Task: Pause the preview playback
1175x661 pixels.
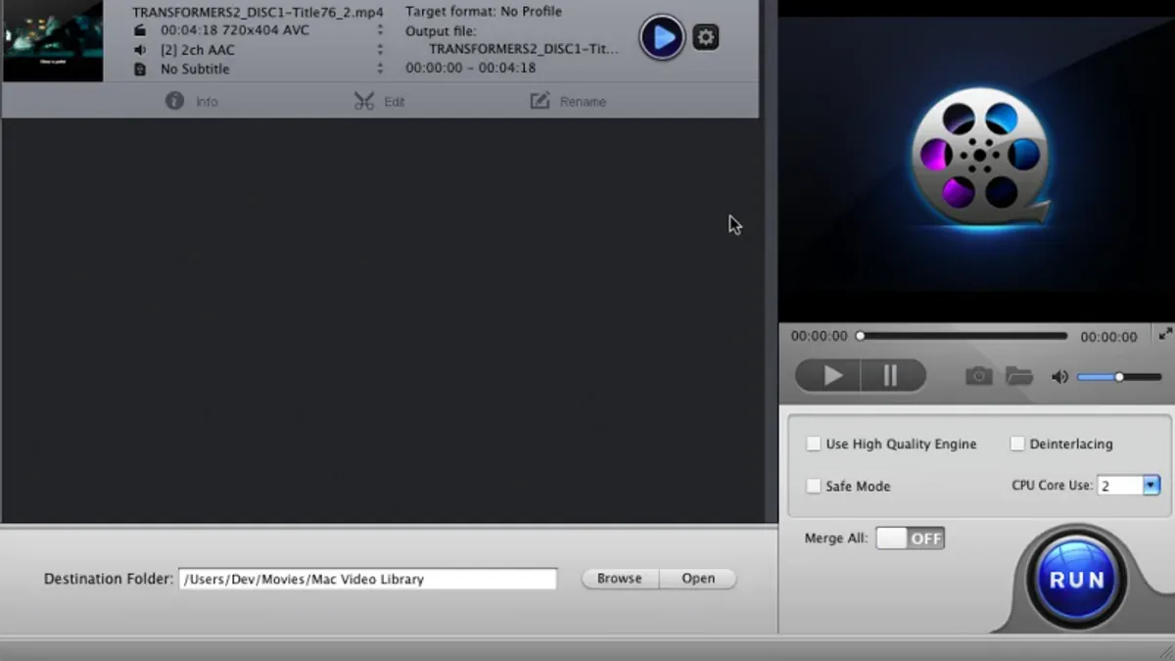Action: (893, 376)
